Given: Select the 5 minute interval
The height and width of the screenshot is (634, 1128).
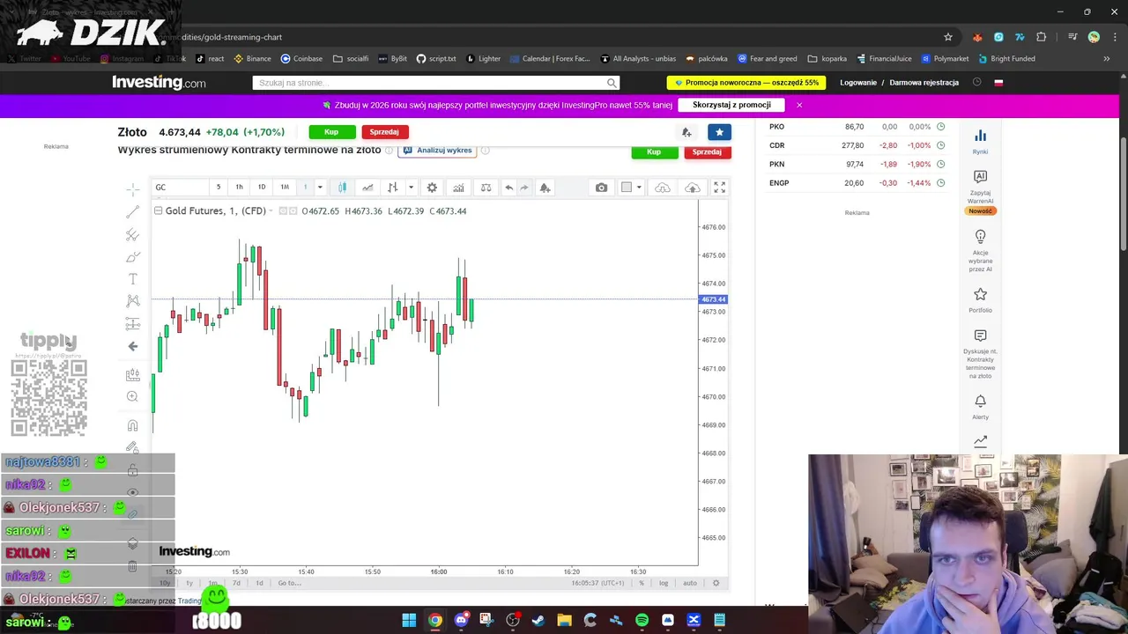Looking at the screenshot, I should 219,188.
